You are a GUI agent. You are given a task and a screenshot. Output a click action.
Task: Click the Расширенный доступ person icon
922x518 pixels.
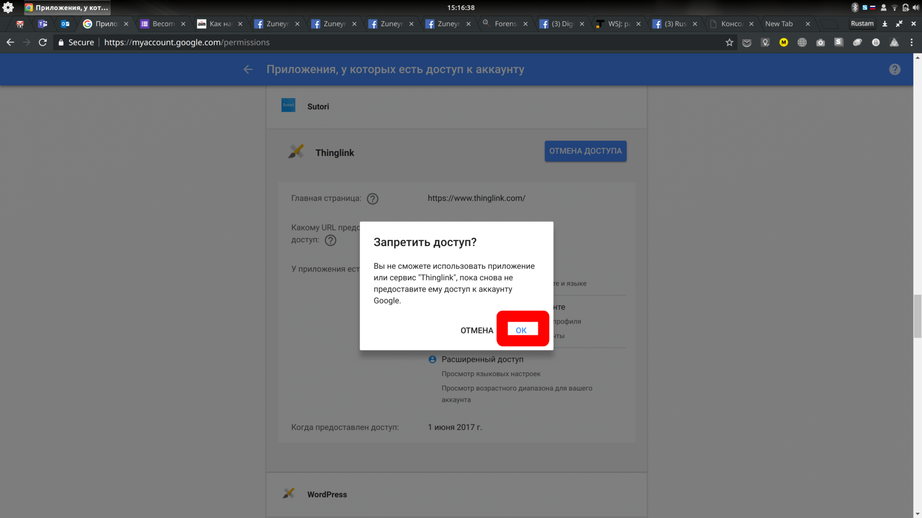(432, 359)
